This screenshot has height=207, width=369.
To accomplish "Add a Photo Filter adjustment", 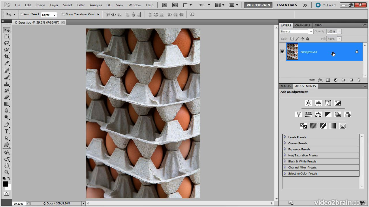I will (x=338, y=114).
